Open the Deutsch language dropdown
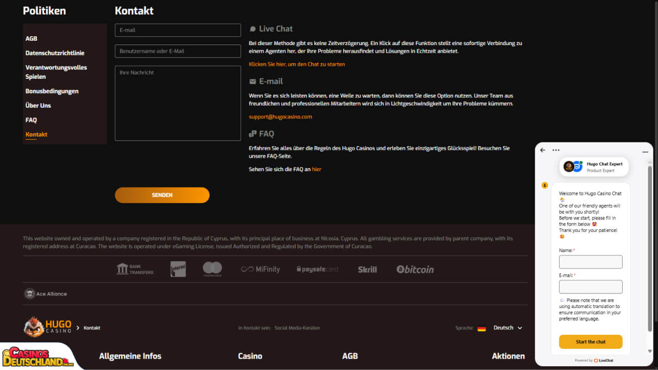 pos(507,328)
